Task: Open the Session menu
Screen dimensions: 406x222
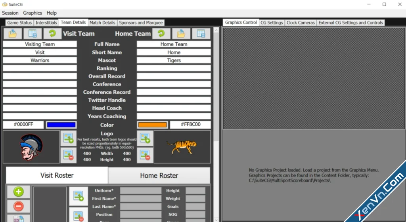Action: [x=10, y=13]
